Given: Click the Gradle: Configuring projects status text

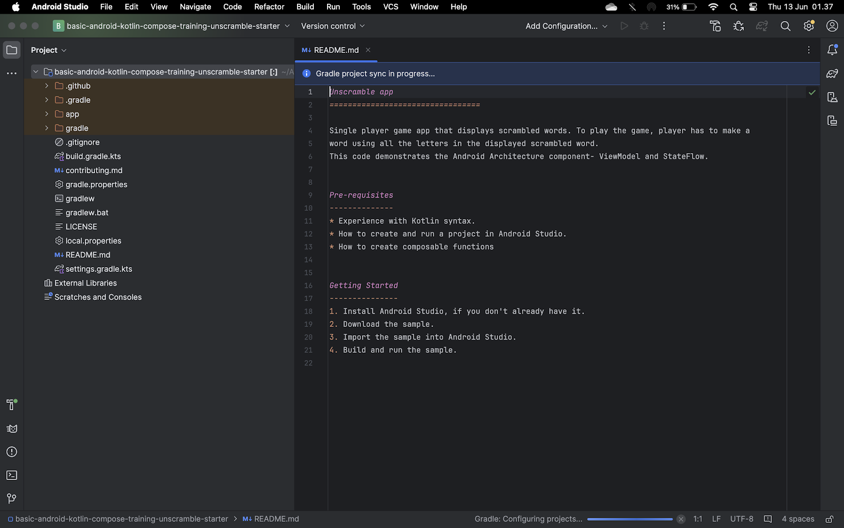Looking at the screenshot, I should coord(529,519).
